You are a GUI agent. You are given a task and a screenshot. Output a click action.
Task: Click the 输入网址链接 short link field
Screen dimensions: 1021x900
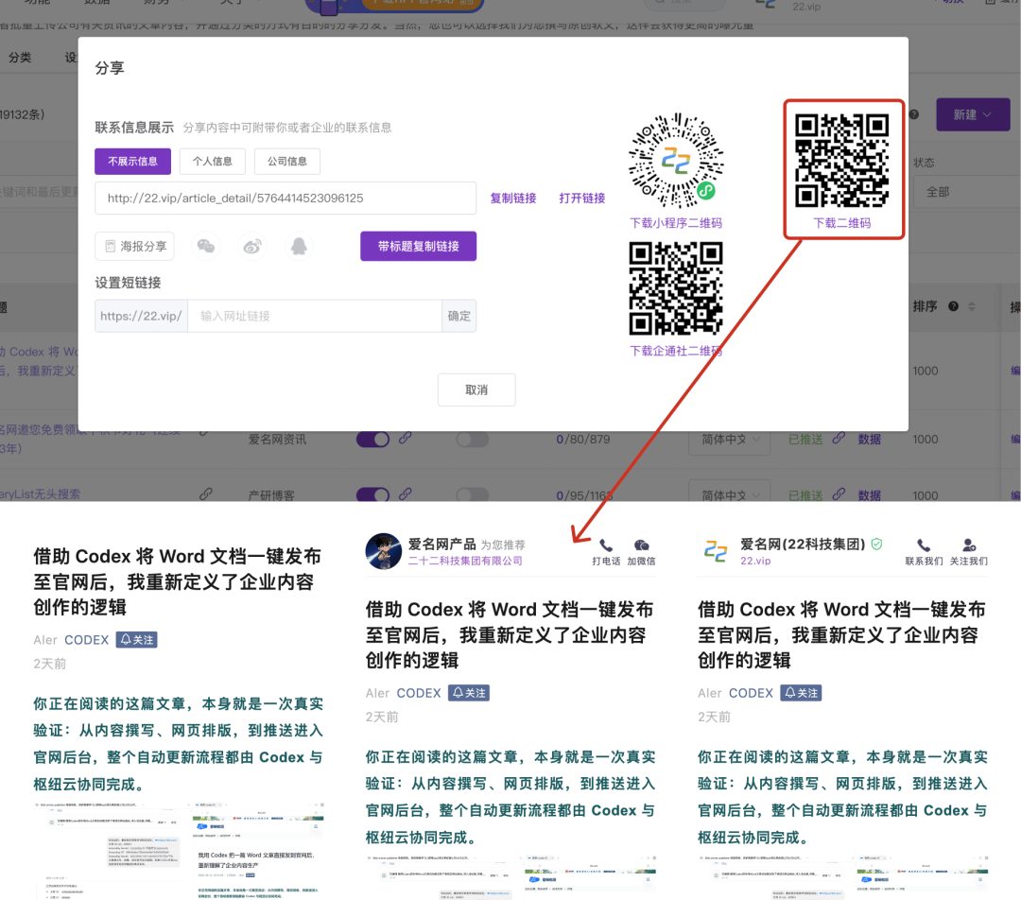[315, 316]
